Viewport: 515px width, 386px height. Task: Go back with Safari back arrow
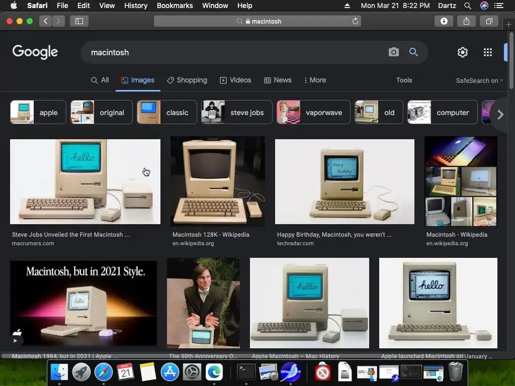(46, 21)
